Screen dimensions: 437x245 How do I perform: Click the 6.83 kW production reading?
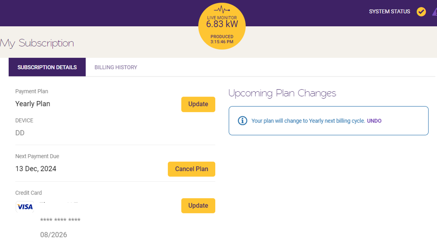pos(222,25)
